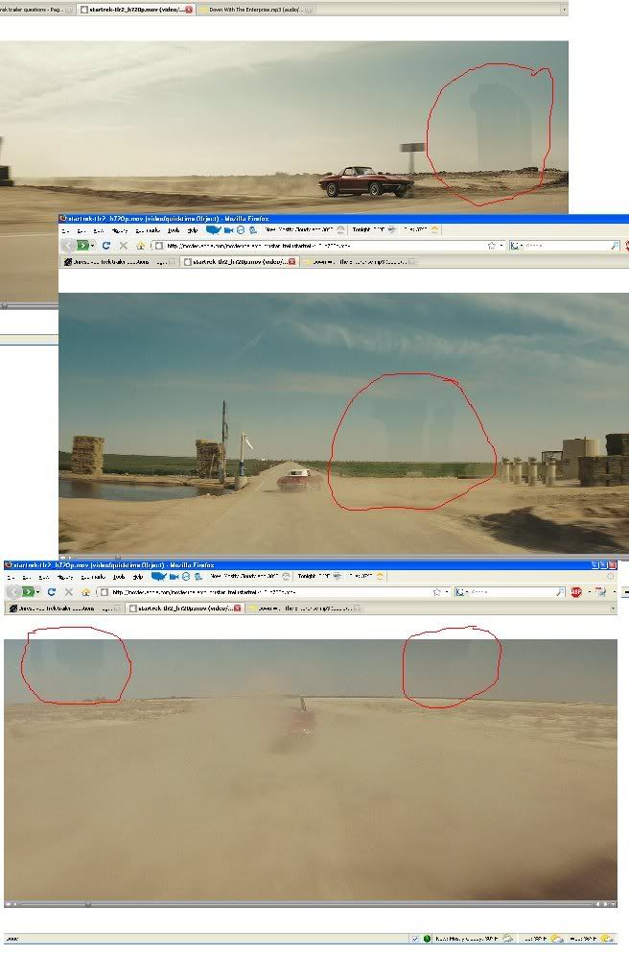Click QuickTime playhead knob in top window
This screenshot has width=629, height=955.
(x=5, y=305)
